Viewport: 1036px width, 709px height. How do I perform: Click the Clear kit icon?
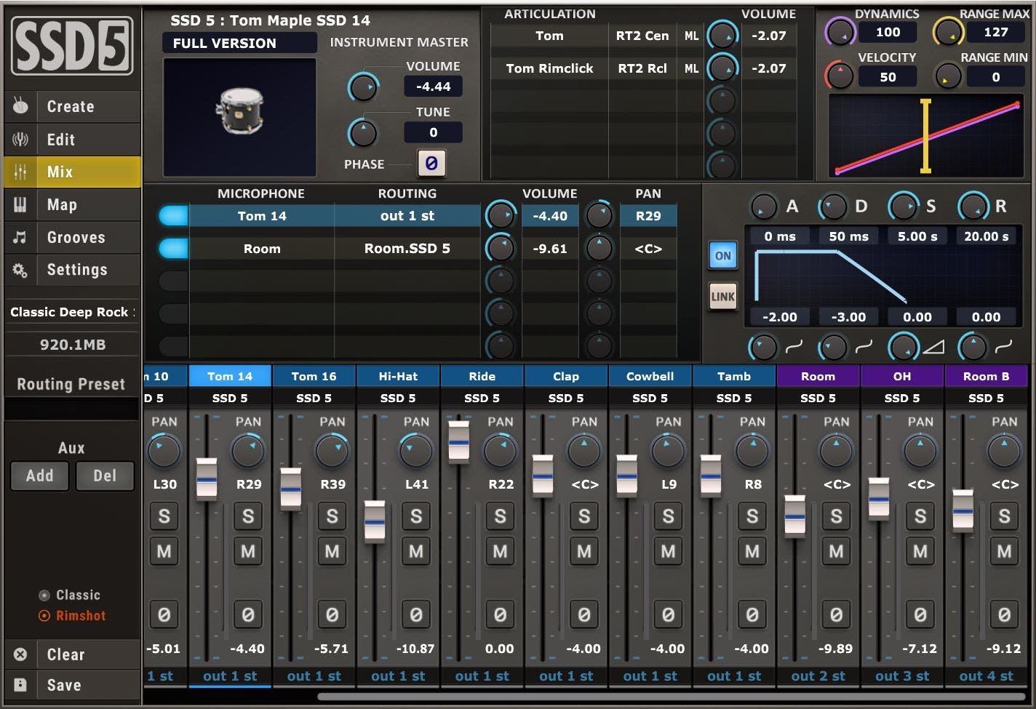point(20,654)
